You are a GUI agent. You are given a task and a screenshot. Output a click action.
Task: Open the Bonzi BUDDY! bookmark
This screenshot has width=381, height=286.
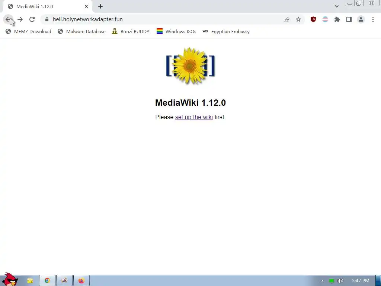tap(131, 32)
